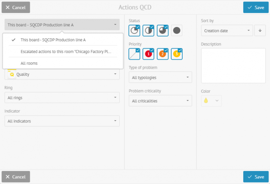Open the All rings dropdown
Image resolution: width=270 pixels, height=184 pixels.
click(62, 98)
